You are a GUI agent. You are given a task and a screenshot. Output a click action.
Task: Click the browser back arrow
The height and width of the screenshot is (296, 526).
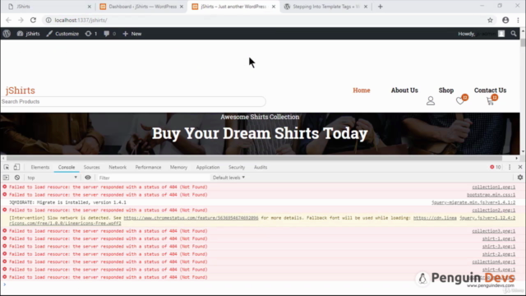[x=8, y=20]
